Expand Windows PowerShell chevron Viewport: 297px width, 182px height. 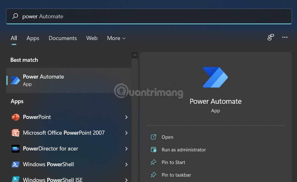[126, 164]
